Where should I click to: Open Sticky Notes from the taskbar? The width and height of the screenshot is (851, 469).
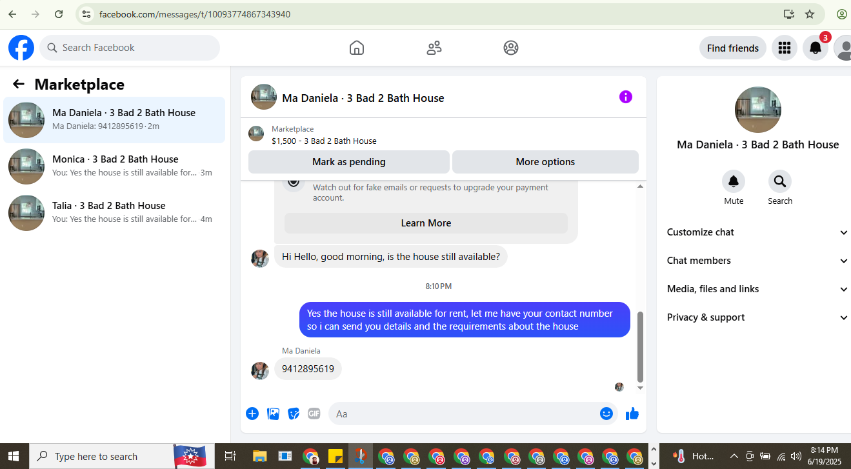coord(335,456)
